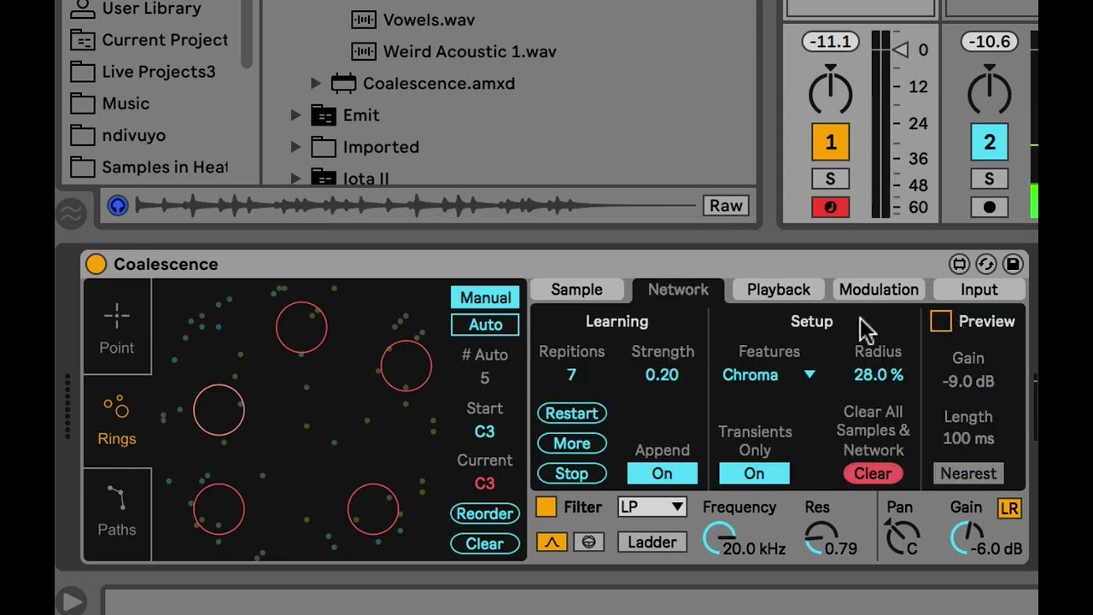Click the Radius 28.0 % value field
Image resolution: width=1093 pixels, height=615 pixels.
[878, 375]
